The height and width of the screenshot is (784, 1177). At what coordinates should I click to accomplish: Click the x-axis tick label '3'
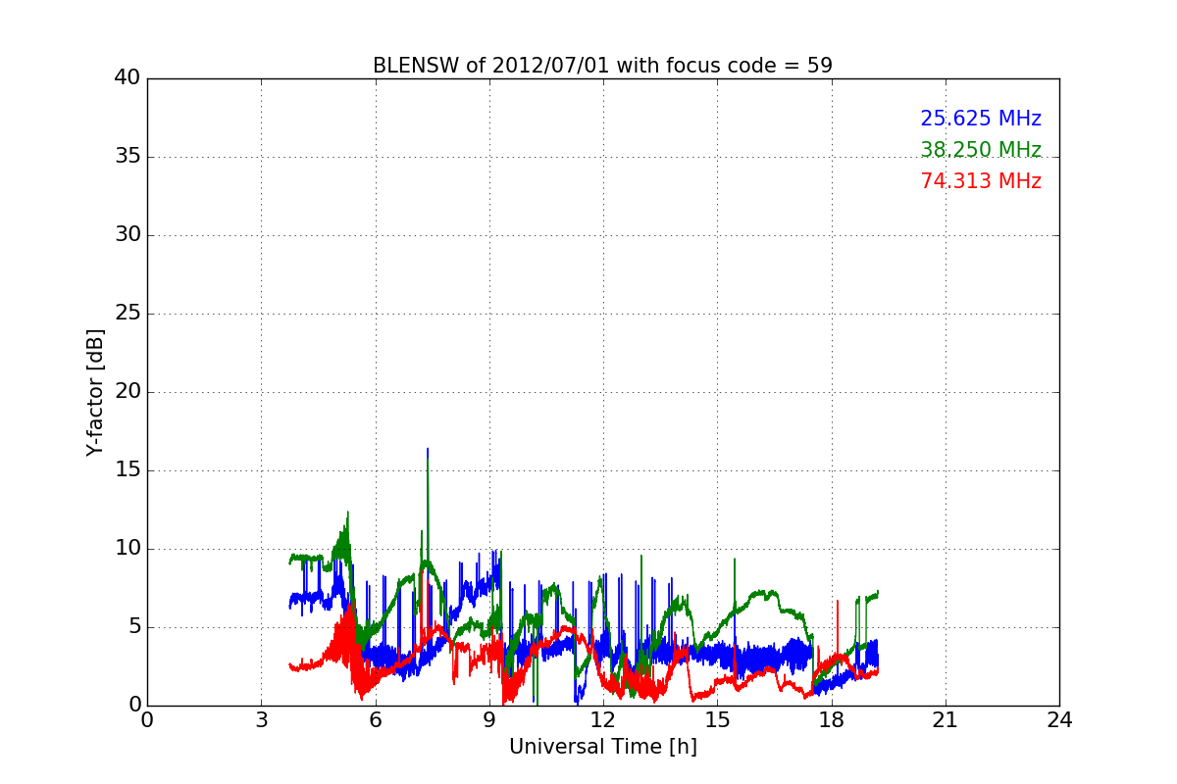click(x=261, y=720)
